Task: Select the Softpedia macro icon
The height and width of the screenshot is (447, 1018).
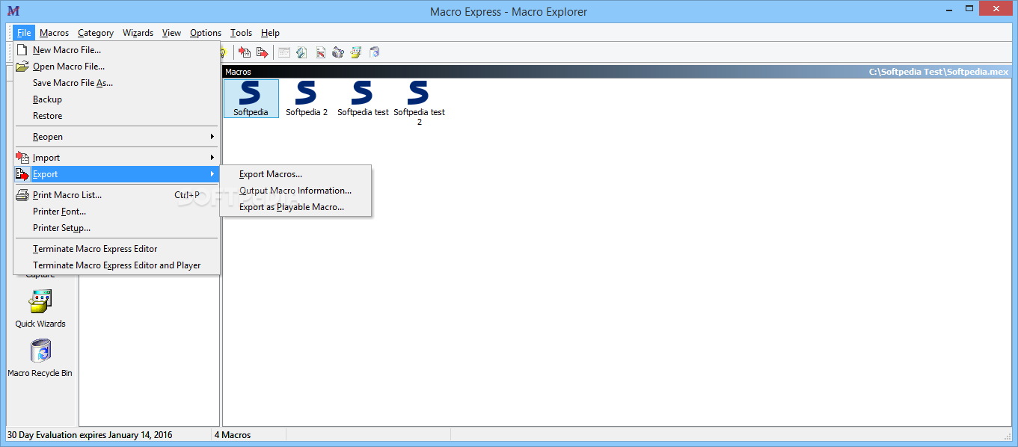Action: [251, 99]
